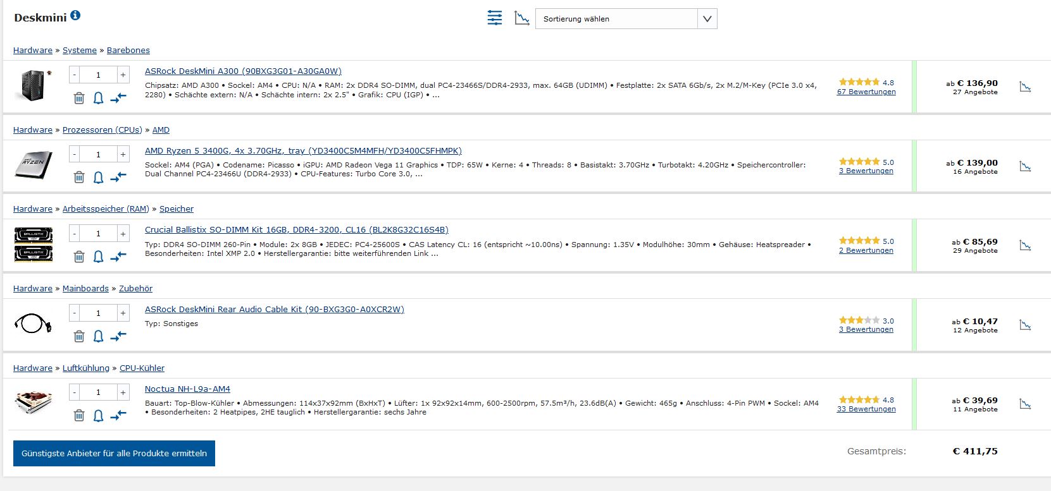
Task: Set price alert bell for Ryzen 5 3400G
Action: coord(99,178)
